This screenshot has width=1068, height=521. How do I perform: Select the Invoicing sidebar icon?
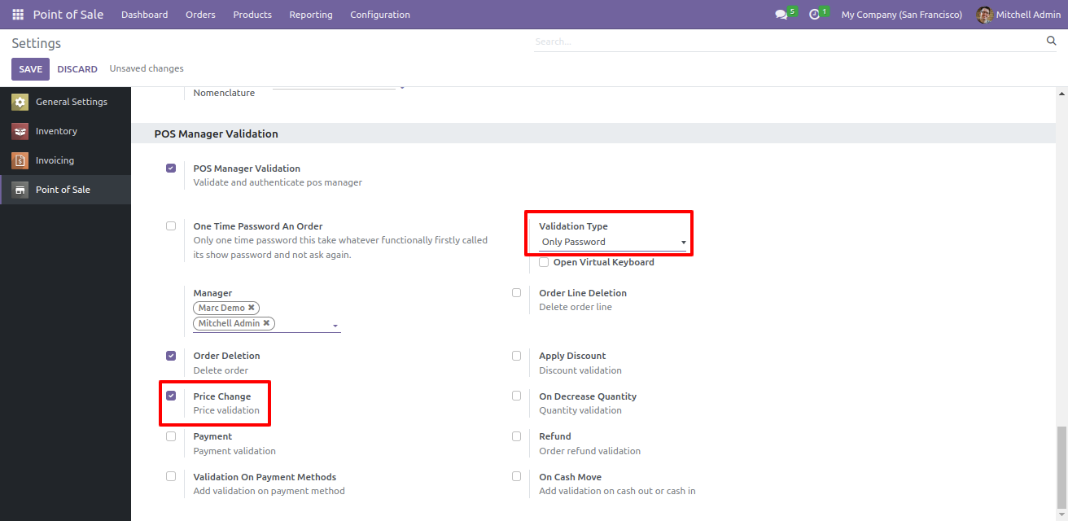[x=20, y=160]
